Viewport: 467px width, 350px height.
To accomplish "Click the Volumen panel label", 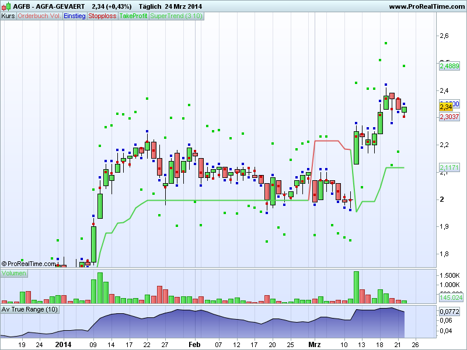I will (14, 273).
